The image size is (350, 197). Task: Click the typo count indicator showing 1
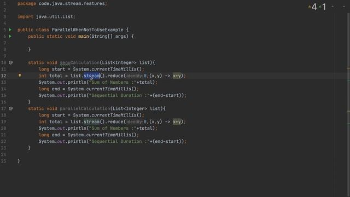click(x=323, y=7)
